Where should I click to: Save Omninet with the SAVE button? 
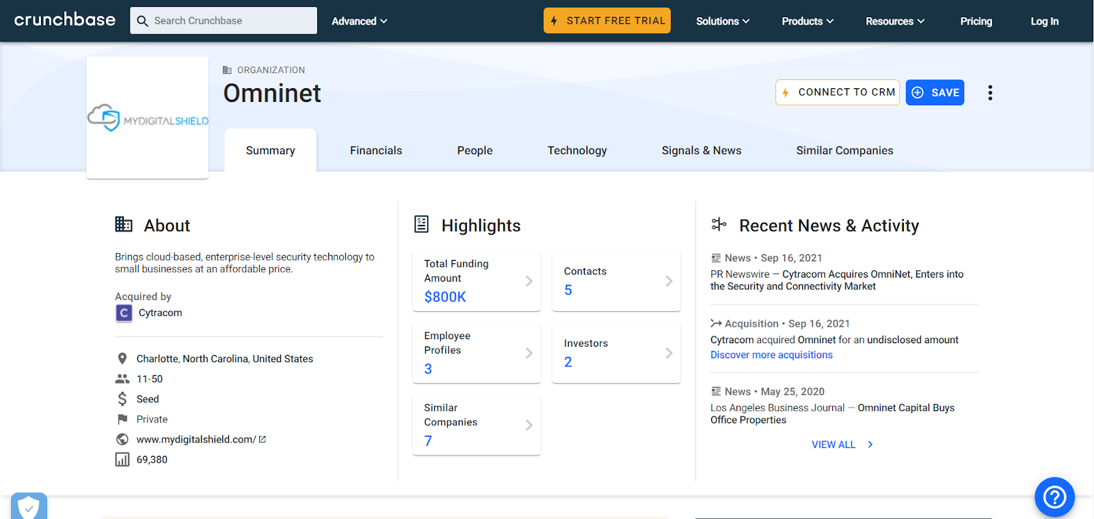coord(935,92)
